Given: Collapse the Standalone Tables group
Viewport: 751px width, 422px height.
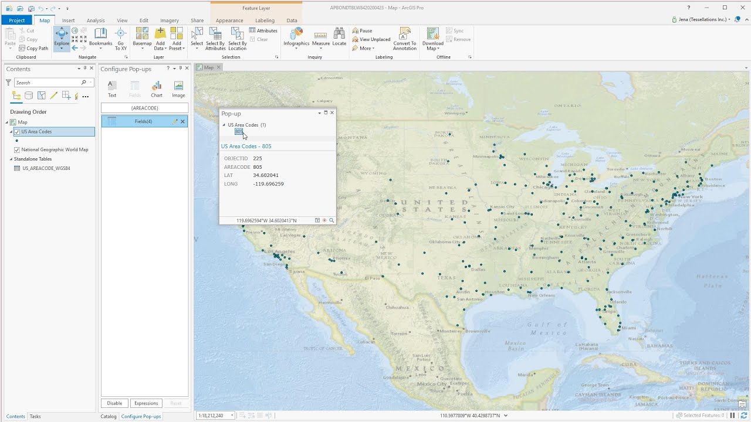Looking at the screenshot, I should 11,159.
